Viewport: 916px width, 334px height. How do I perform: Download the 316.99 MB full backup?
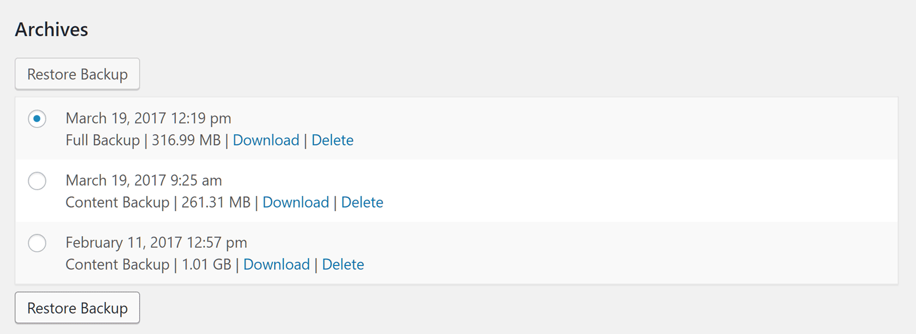(x=266, y=140)
